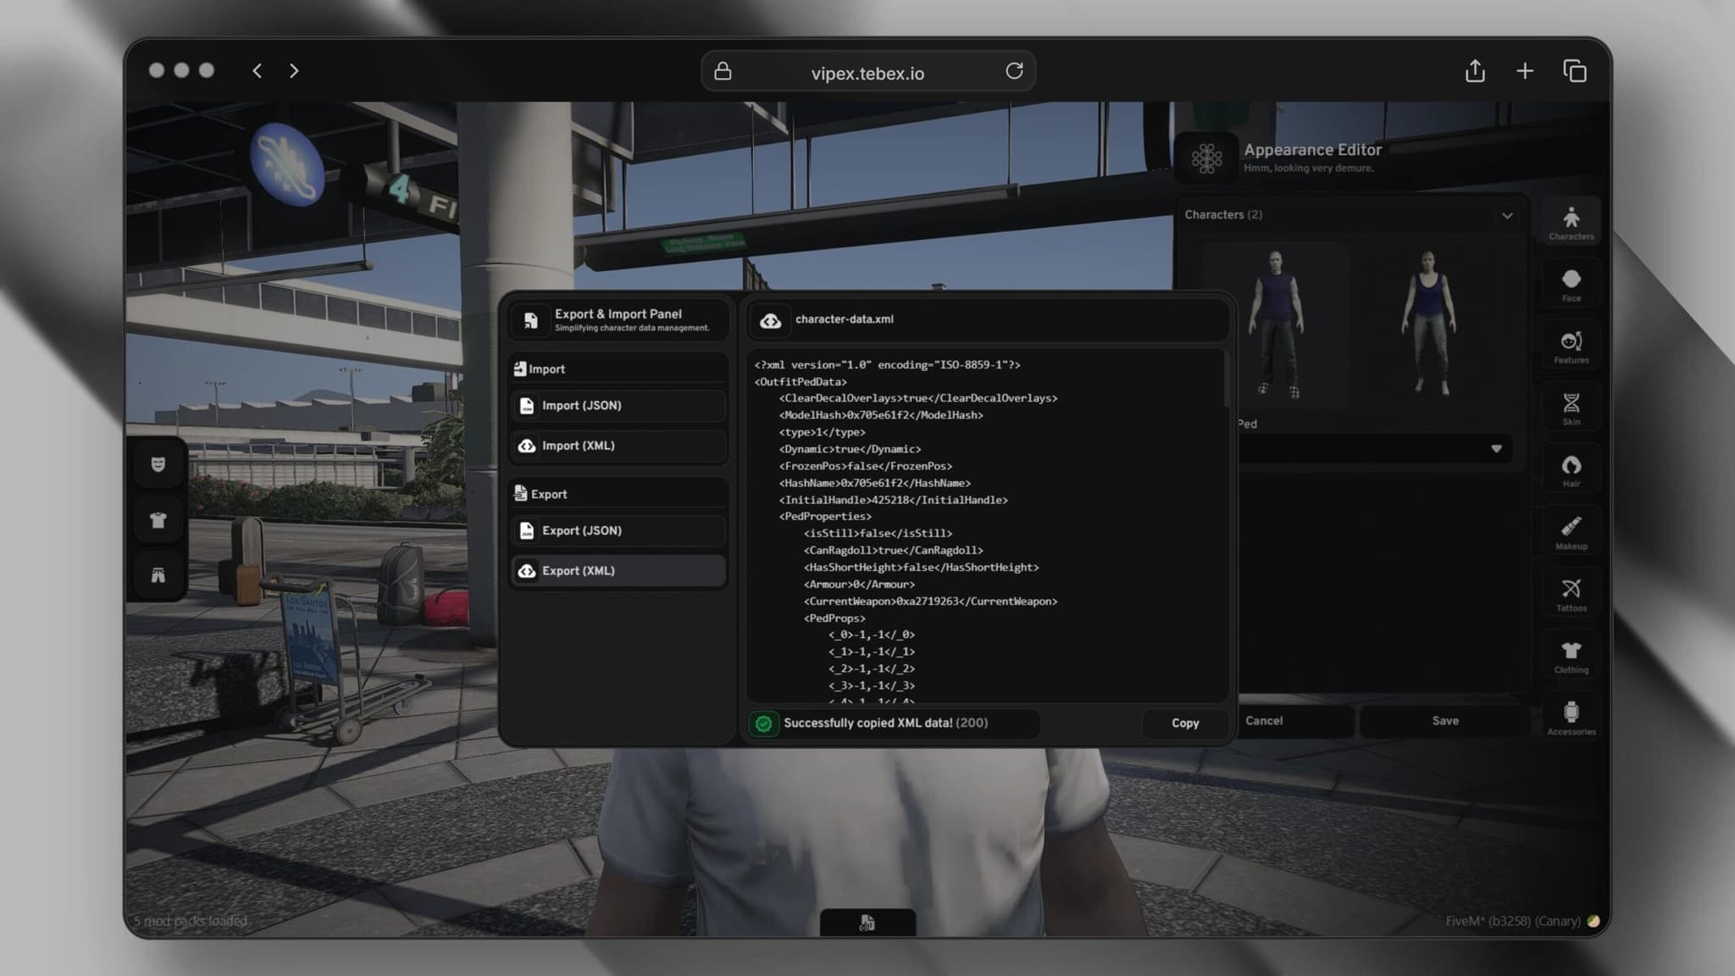Click the shirt icon in left toolbar
Image resolution: width=1735 pixels, height=976 pixels.
158,519
